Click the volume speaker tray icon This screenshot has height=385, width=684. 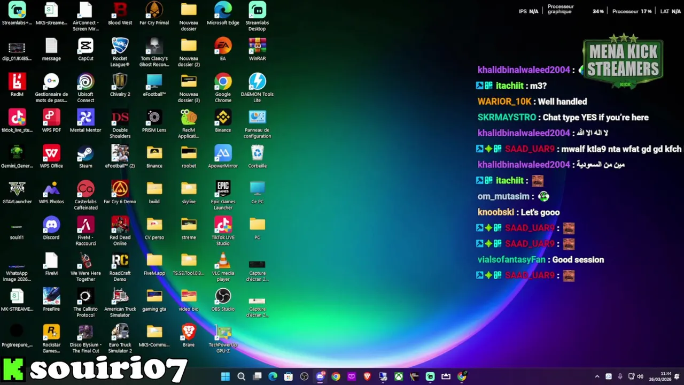coord(640,376)
